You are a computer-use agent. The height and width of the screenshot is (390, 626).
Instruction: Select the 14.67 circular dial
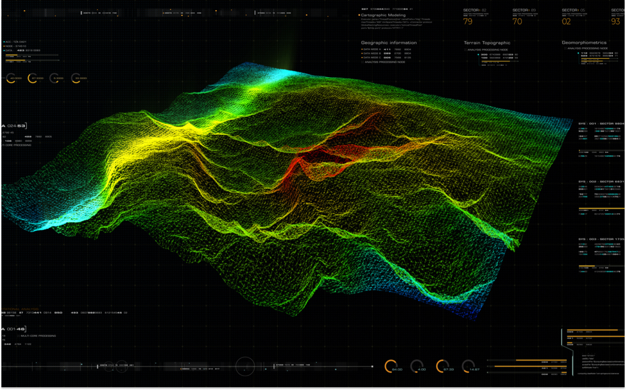pos(468,366)
